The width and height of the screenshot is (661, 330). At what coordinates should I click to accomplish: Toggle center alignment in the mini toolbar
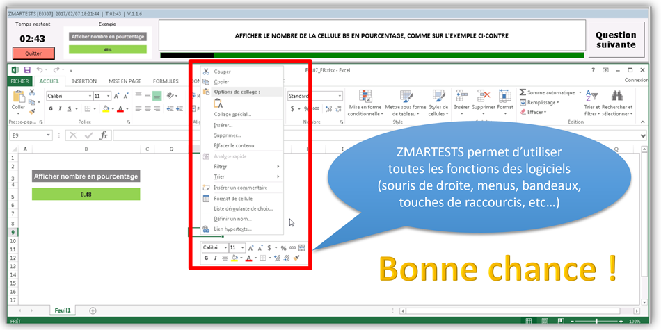click(225, 258)
